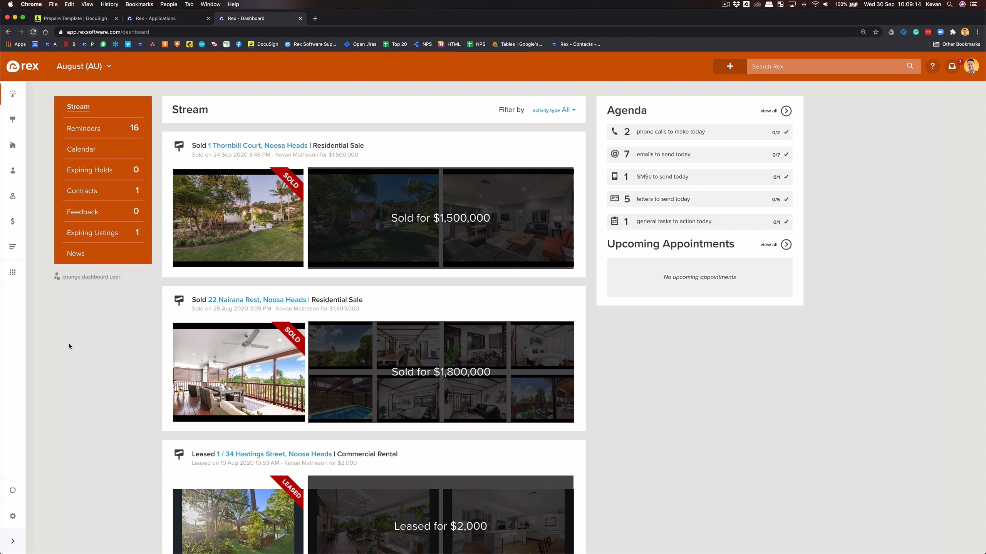The image size is (986, 554).
Task: Click the plus add button in header
Action: click(x=730, y=66)
